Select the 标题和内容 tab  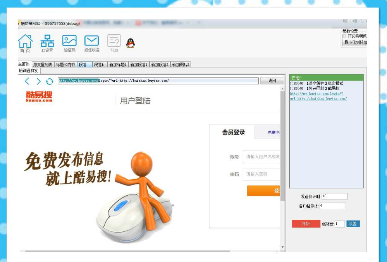(65, 64)
